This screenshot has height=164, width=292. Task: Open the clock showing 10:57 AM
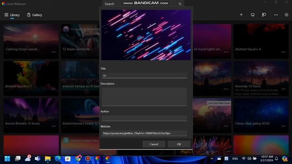click(266, 159)
